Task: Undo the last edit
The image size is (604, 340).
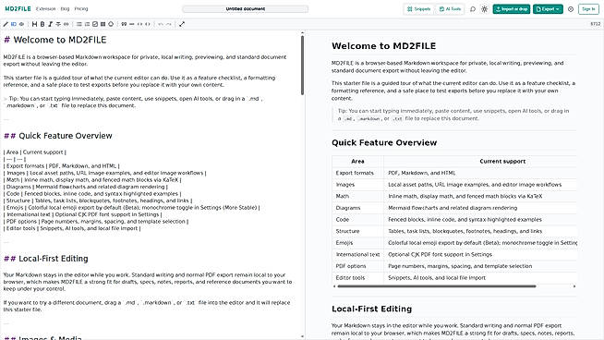Action: pyautogui.click(x=161, y=24)
